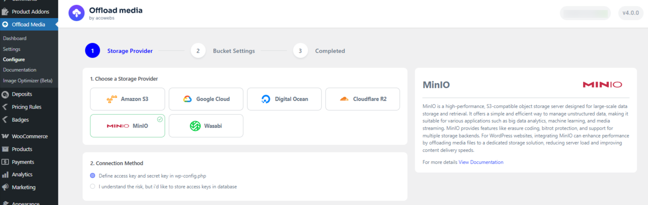648x205 pixels.
Task: Click the Offload Media sidebar icon
Action: pyautogui.click(x=5, y=24)
